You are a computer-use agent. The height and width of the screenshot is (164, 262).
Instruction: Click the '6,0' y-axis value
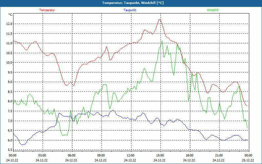click(10, 140)
